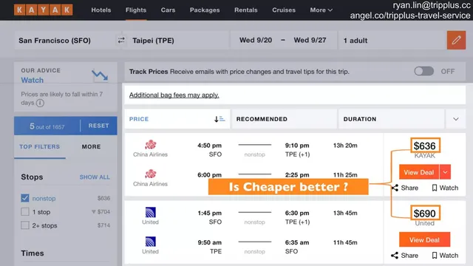The height and width of the screenshot is (266, 473).
Task: Toggle Track Prices switch on
Action: pos(423,72)
